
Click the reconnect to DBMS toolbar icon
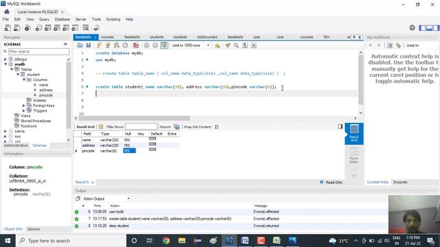point(96,27)
